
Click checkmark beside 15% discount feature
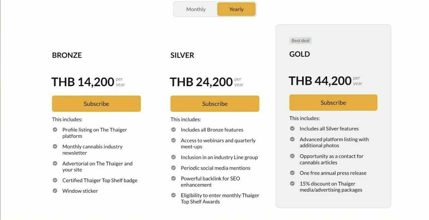coord(292,183)
